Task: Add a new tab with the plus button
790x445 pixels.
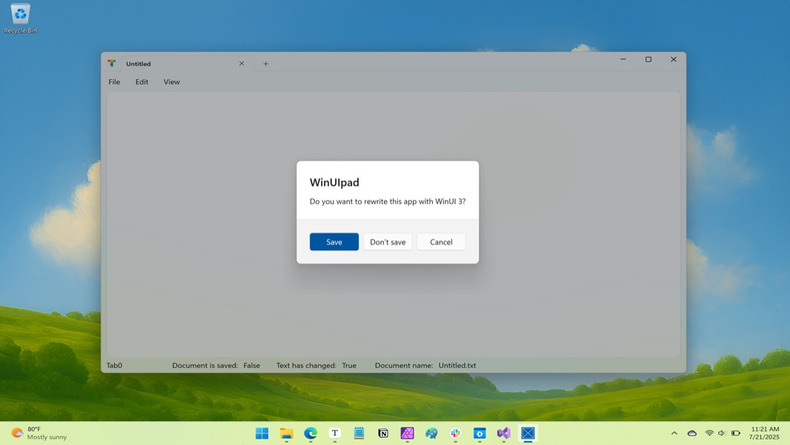Action: (x=265, y=64)
